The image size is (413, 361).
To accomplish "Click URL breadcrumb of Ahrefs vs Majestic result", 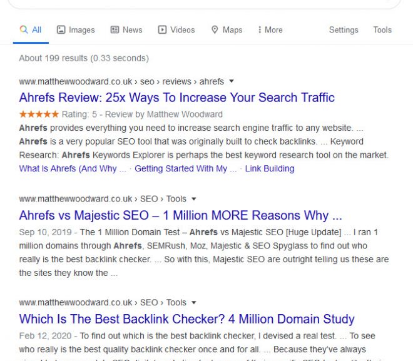I will (x=103, y=199).
